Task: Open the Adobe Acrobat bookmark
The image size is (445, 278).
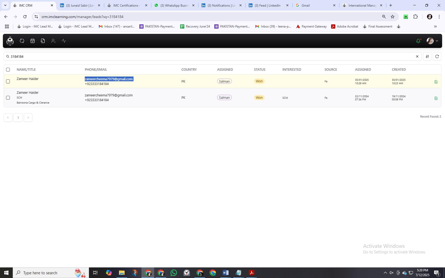Action: pos(345,26)
